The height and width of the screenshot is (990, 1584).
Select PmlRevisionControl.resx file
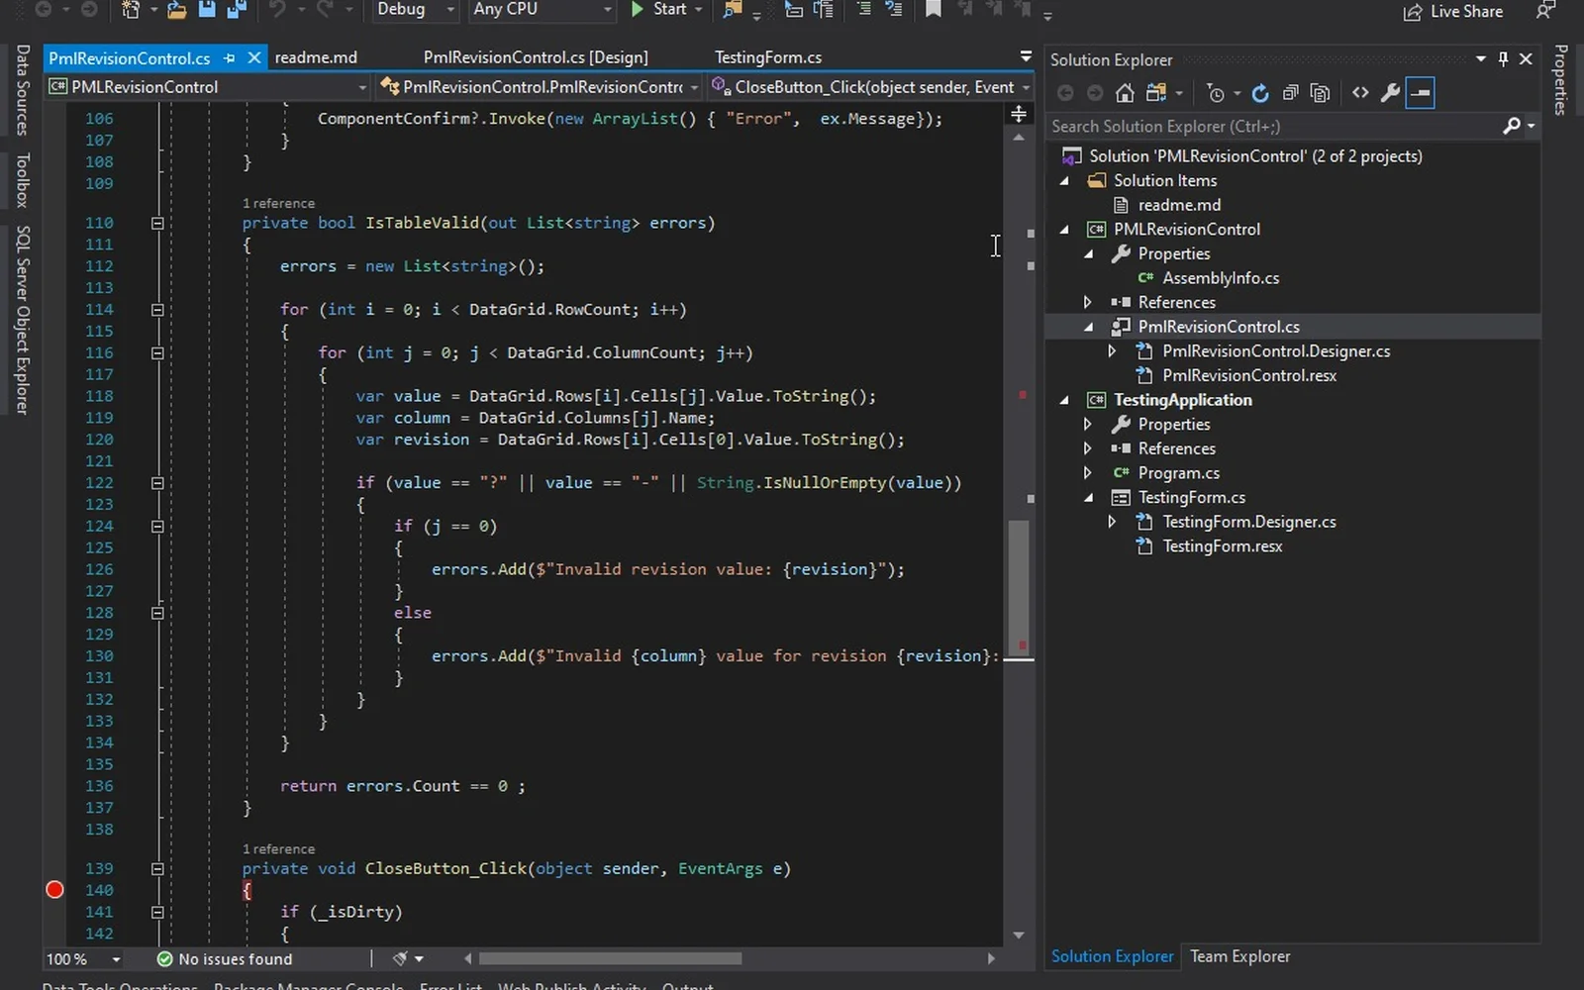(1248, 375)
